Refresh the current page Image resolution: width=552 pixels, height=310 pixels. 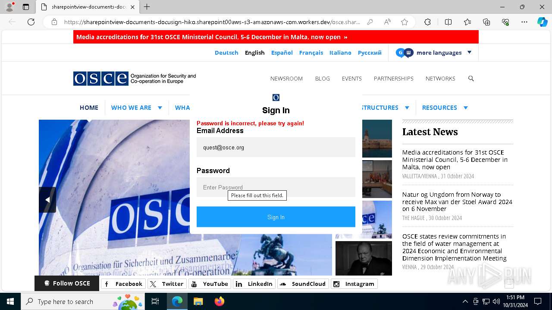click(31, 22)
